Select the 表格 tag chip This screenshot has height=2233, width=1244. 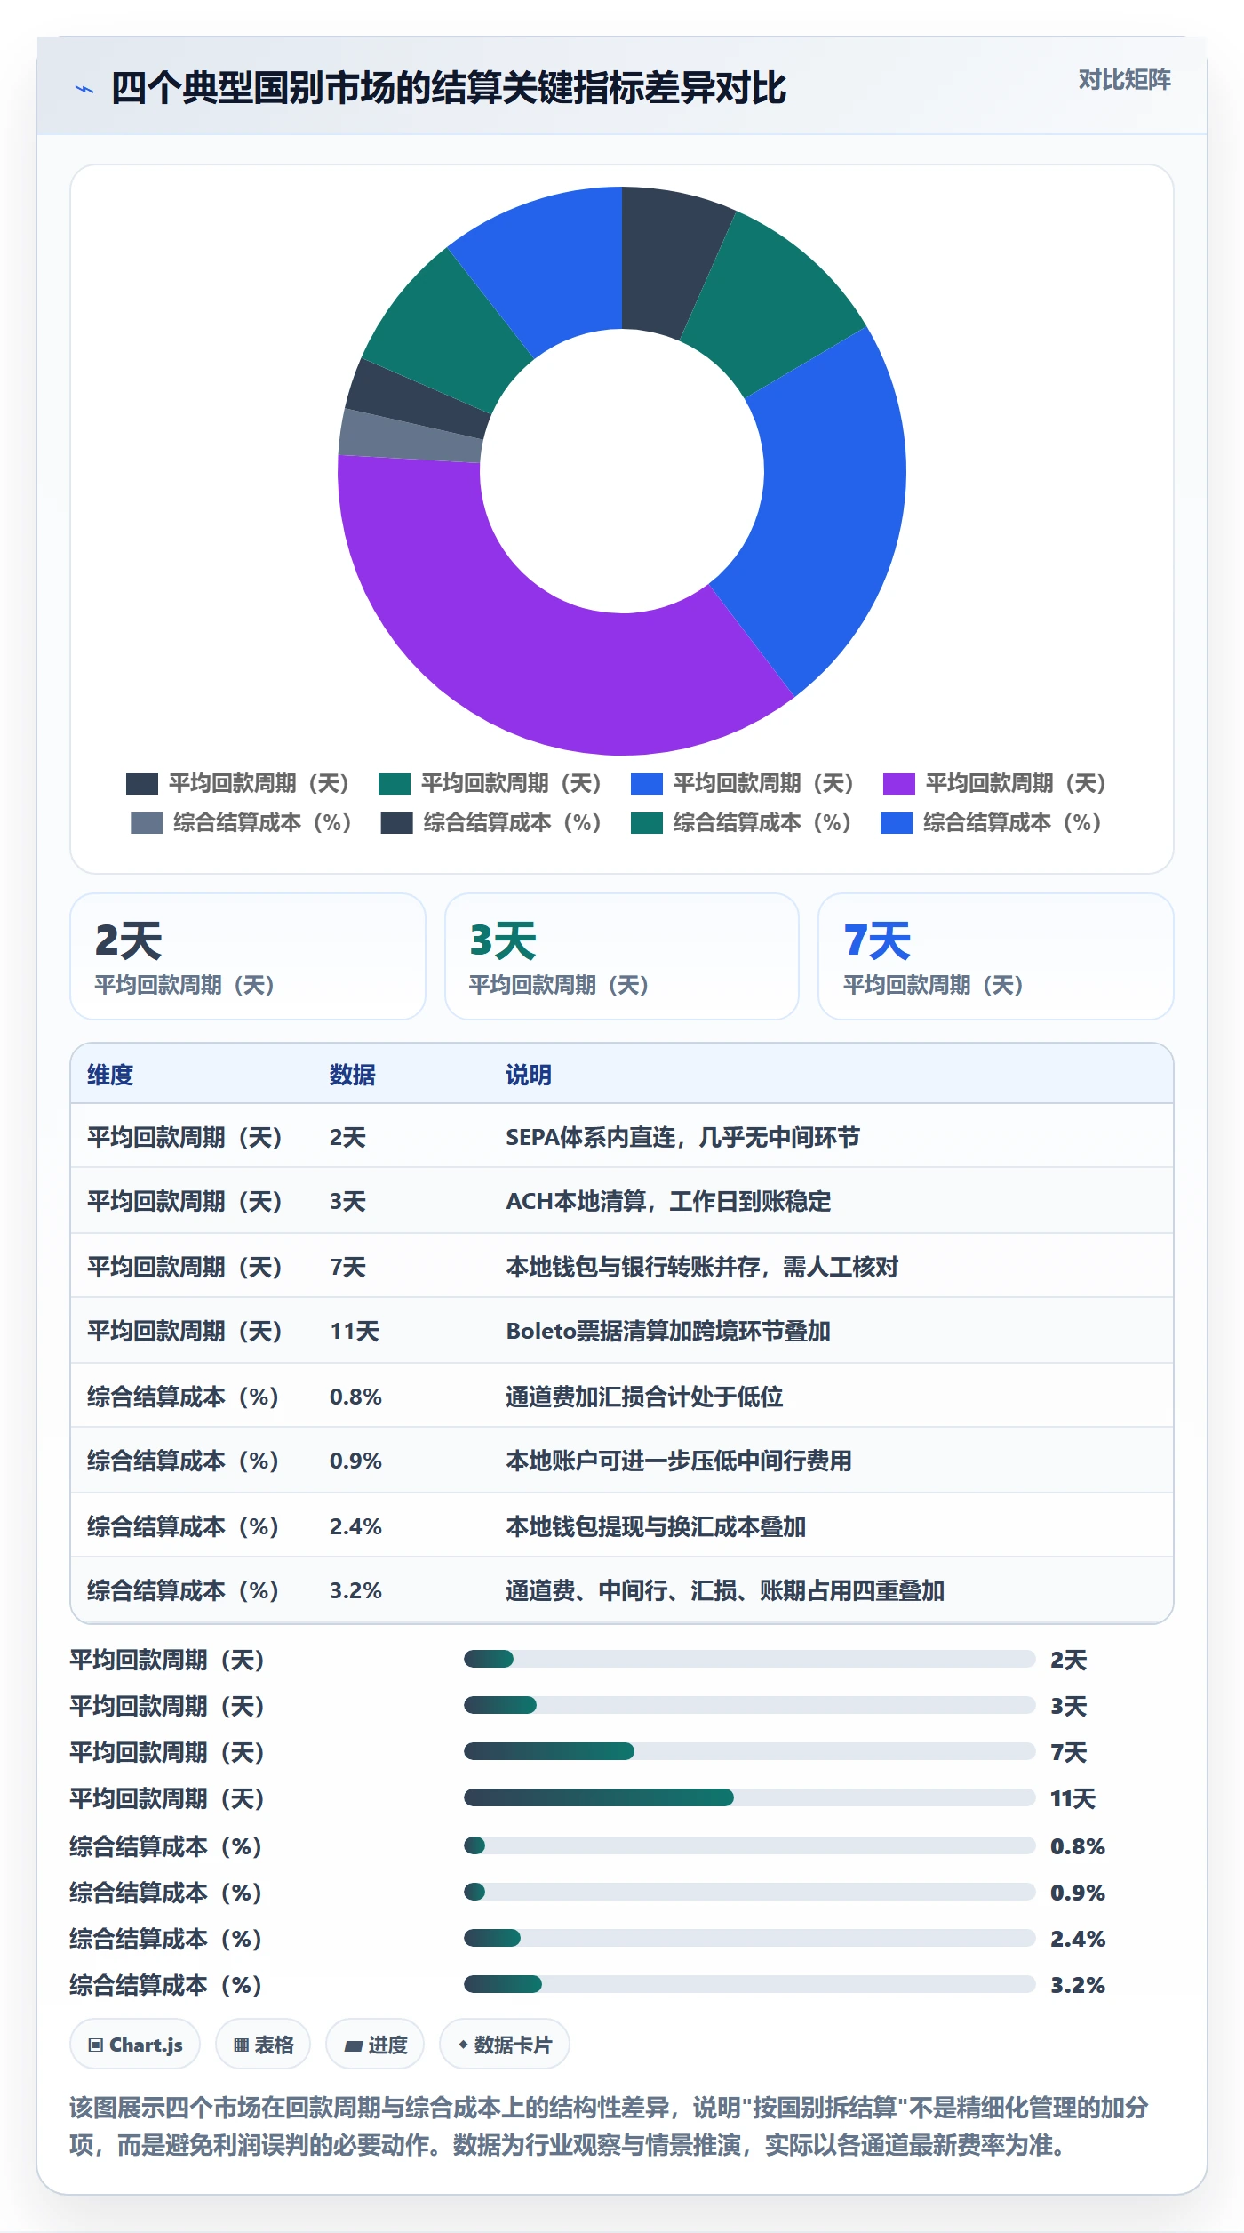point(263,2045)
